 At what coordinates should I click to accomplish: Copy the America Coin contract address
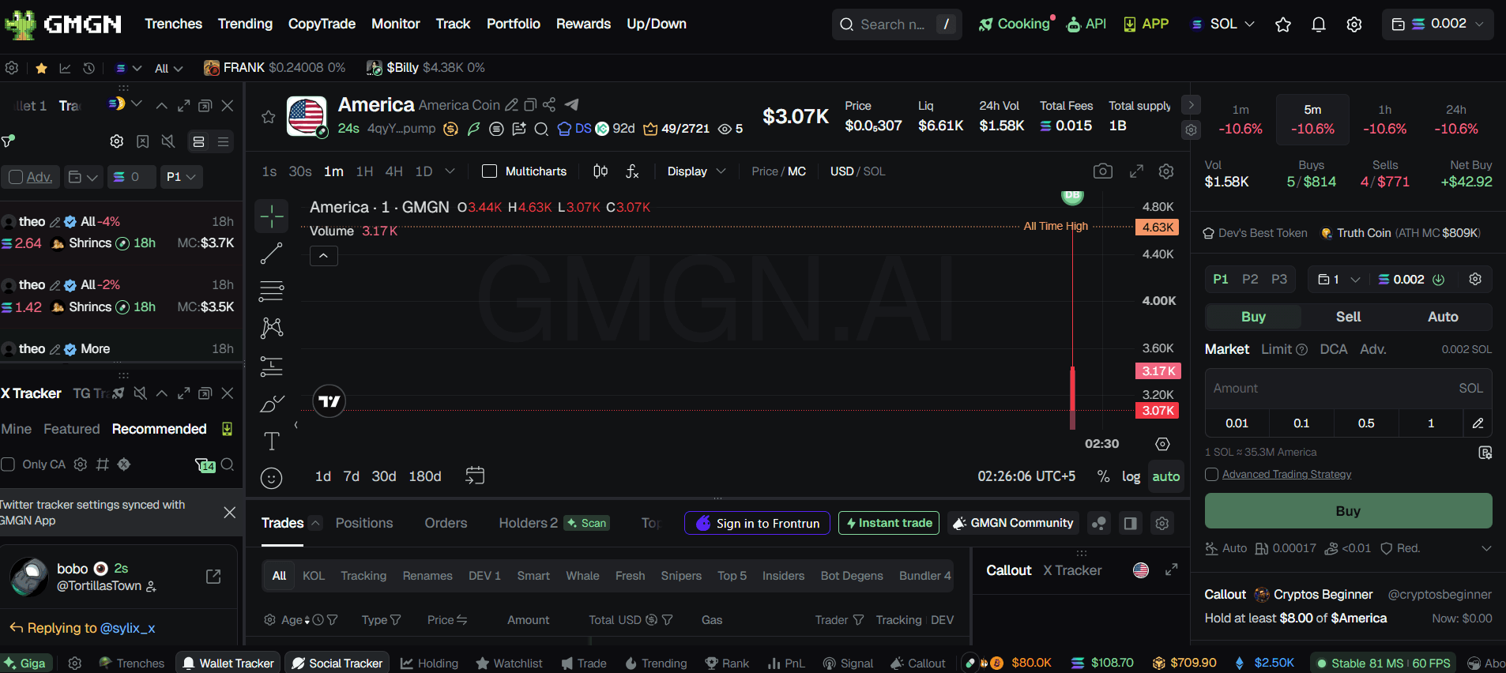point(530,104)
